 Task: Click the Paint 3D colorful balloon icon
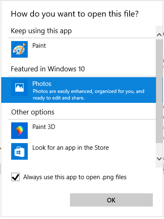click(x=19, y=131)
